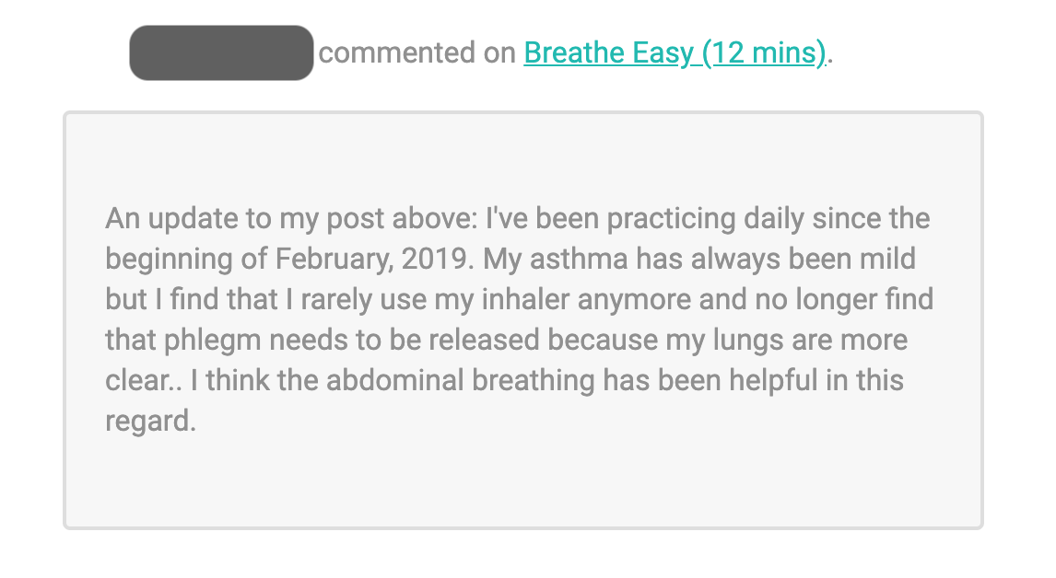Click the 'commented on' text
This screenshot has height=578, width=1056.
(x=417, y=52)
